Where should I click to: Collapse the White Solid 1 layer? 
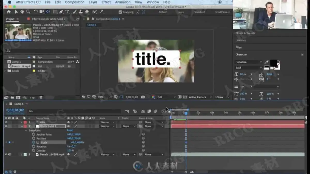(x=22, y=126)
